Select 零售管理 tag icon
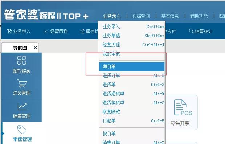This screenshot has height=144, width=225. tap(22, 130)
